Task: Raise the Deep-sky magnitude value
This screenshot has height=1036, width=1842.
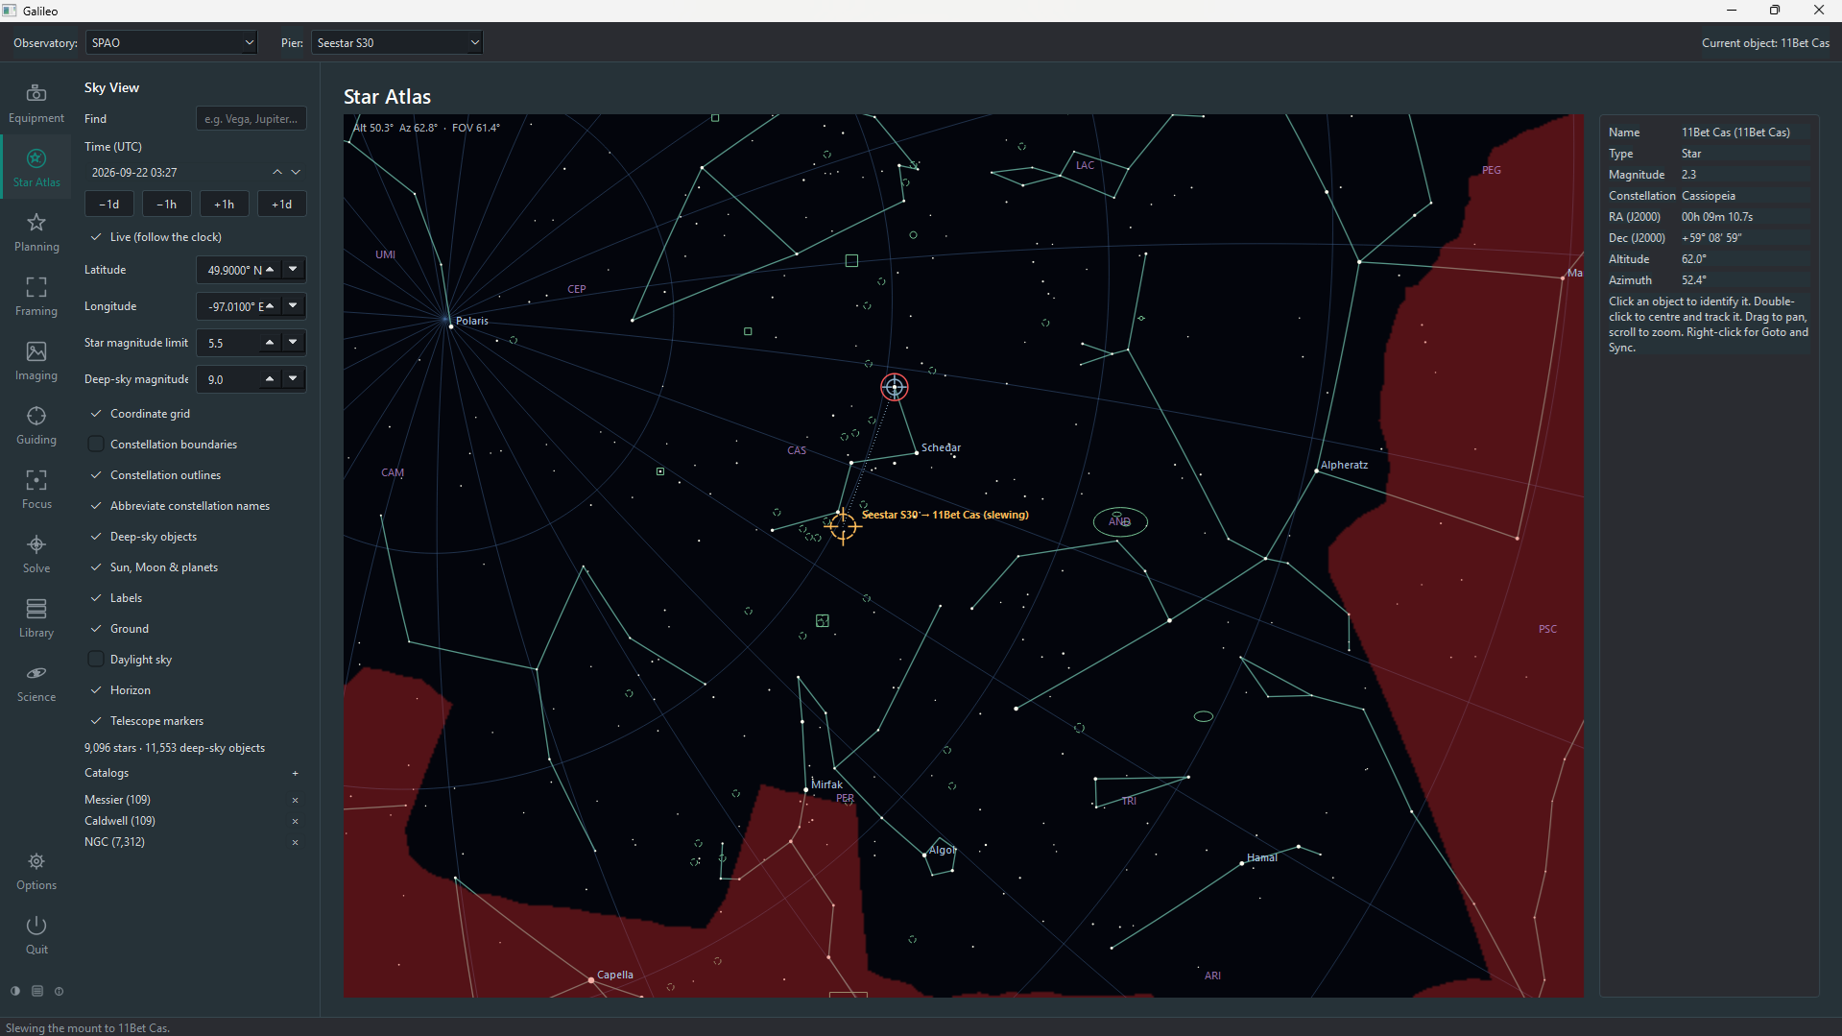Action: click(270, 379)
